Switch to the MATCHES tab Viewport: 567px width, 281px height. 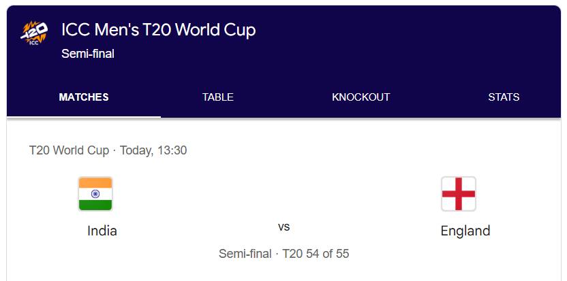(x=84, y=97)
